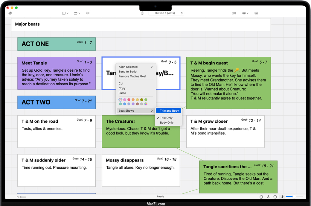Viewport: 311px width, 206px height.
Task: Select the Meet Tangle beat card
Action: [57, 73]
